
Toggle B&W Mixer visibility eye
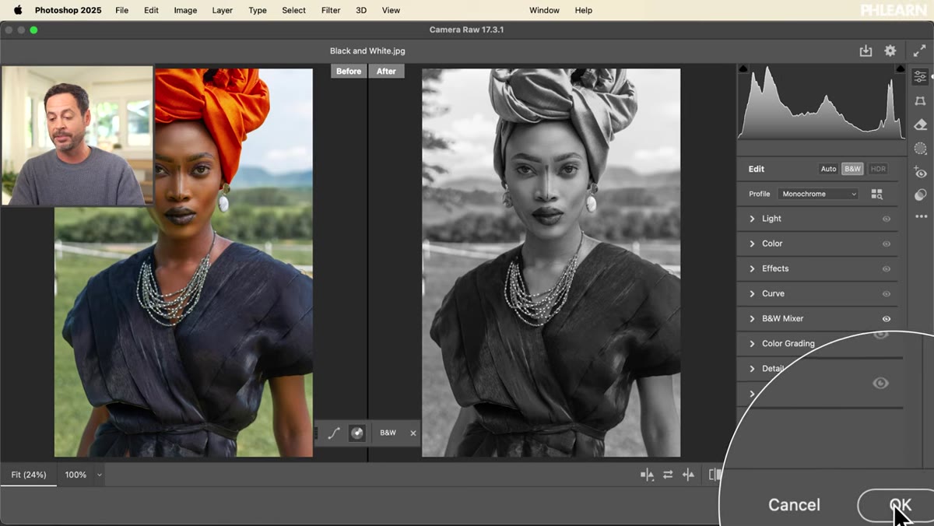coord(886,318)
